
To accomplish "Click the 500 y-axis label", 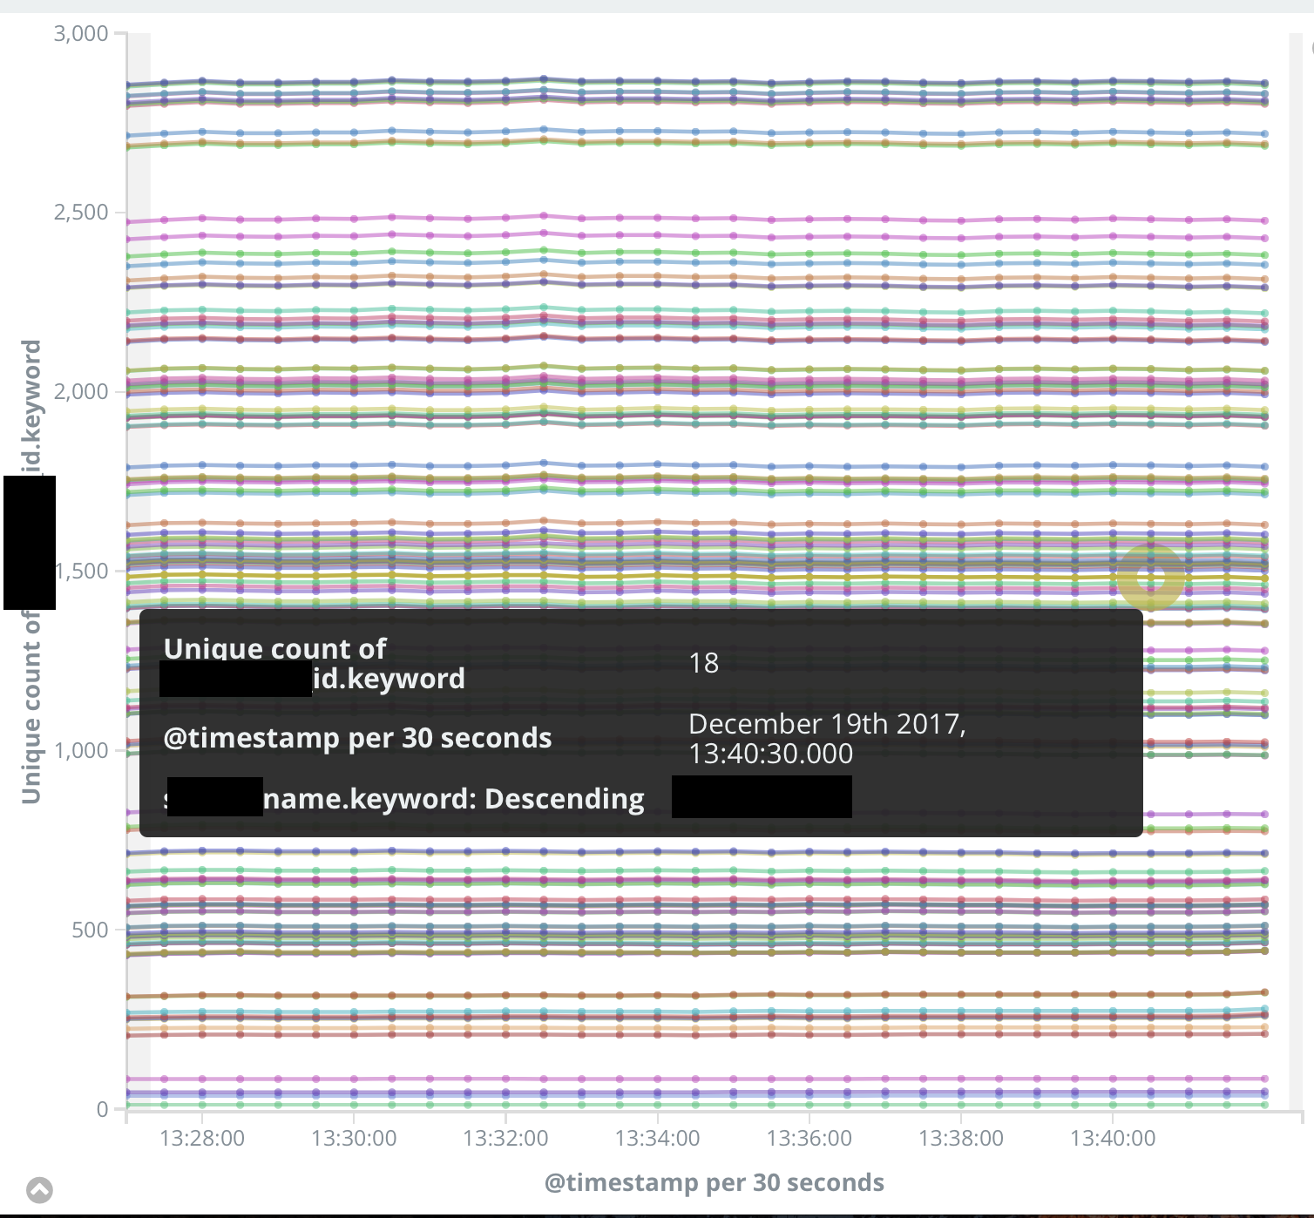I will [91, 930].
